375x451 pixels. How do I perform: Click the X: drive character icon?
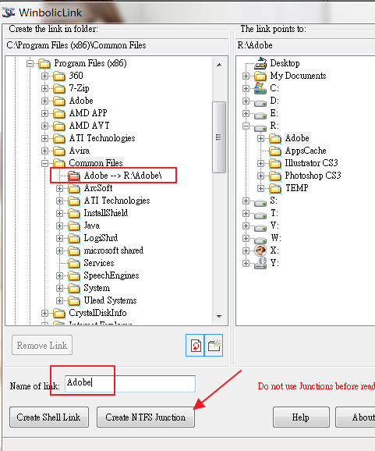click(260, 250)
